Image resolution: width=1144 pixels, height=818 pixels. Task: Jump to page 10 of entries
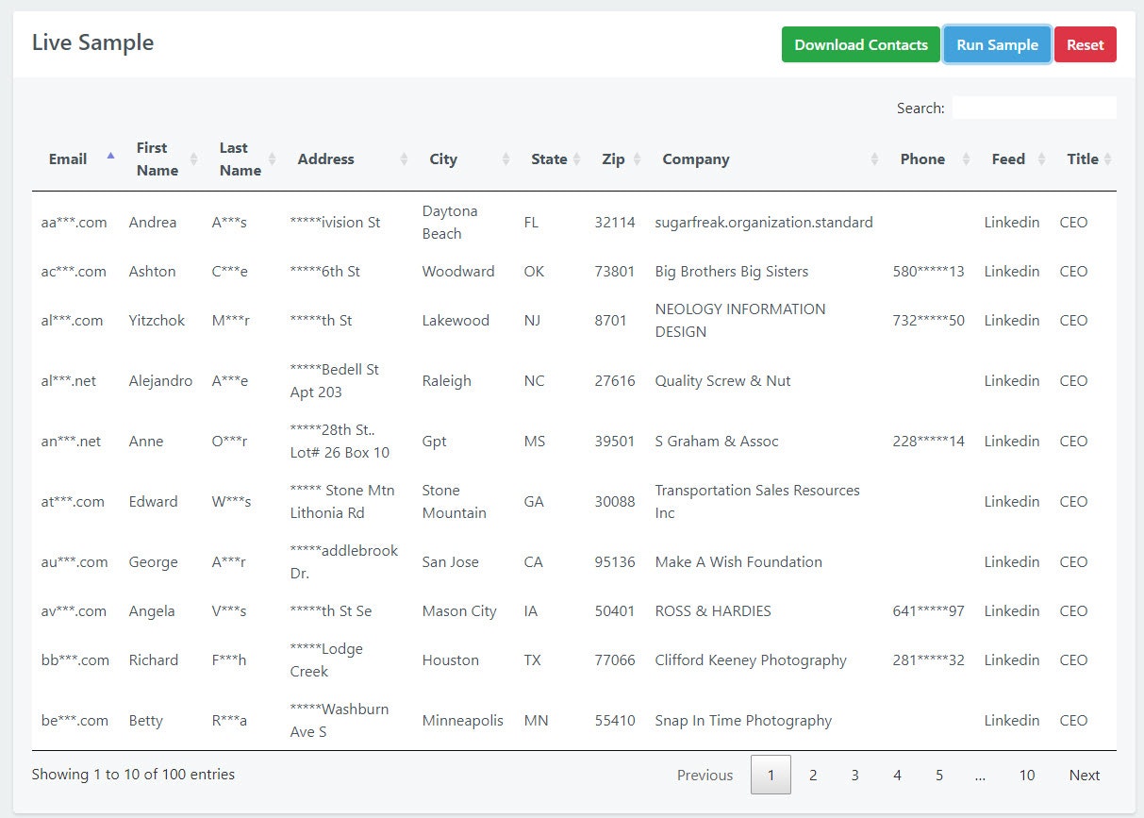point(1027,775)
